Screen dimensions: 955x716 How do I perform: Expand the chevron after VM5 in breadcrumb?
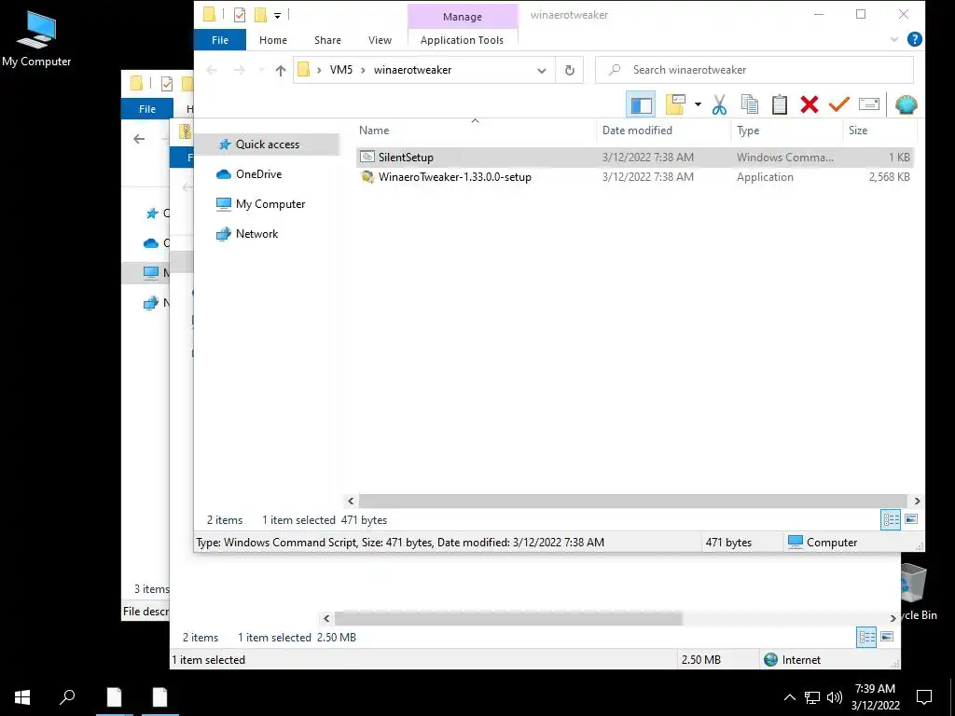[363, 70]
